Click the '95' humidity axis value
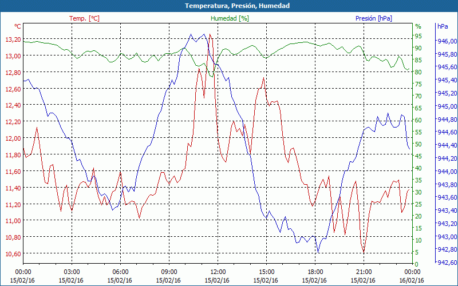458x286 pixels. pyautogui.click(x=418, y=36)
